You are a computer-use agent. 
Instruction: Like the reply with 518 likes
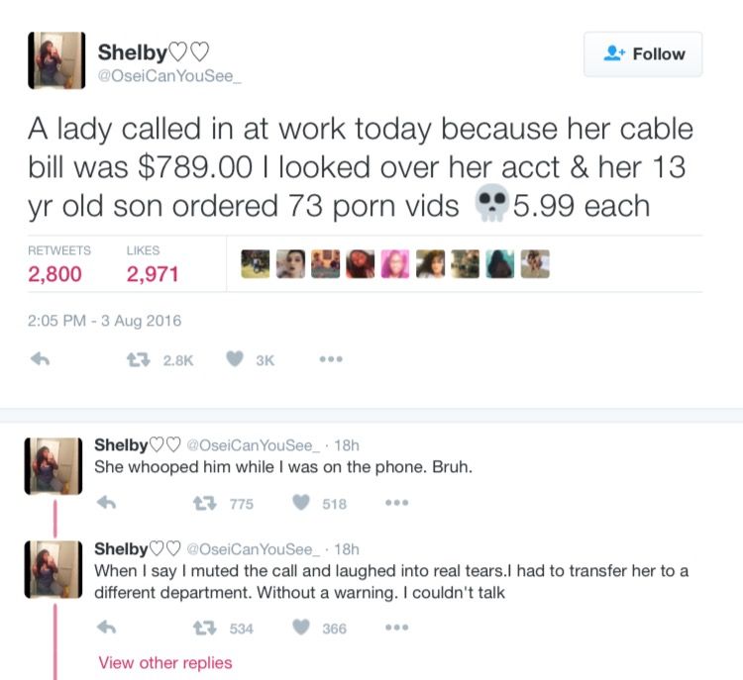[x=303, y=503]
